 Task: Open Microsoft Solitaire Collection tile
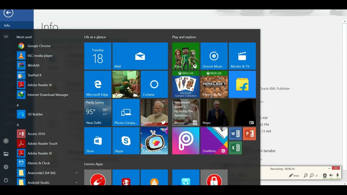tap(186, 84)
